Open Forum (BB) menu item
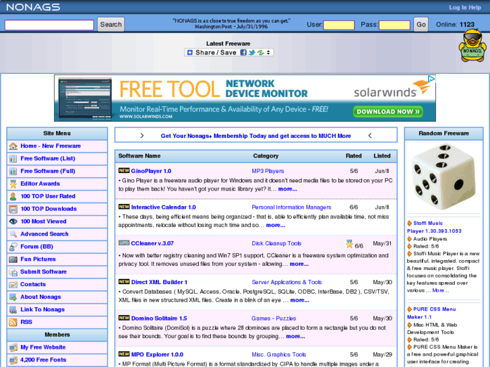This screenshot has width=490, height=367. pyautogui.click(x=37, y=246)
